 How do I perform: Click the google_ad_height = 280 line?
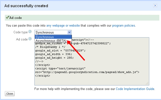tap(54, 58)
